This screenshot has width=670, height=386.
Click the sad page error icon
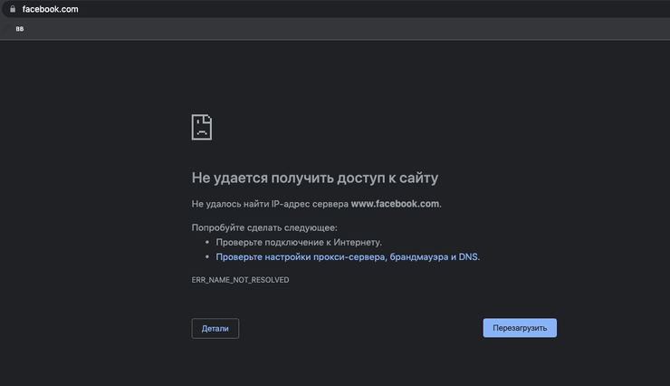pyautogui.click(x=202, y=127)
